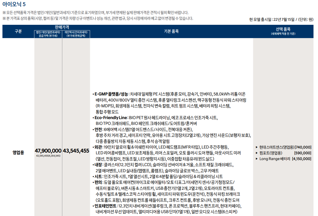The image size is (318, 216).
Task: Click the 슬라이딩 글로브 박스 text
Action: coord(181,171)
